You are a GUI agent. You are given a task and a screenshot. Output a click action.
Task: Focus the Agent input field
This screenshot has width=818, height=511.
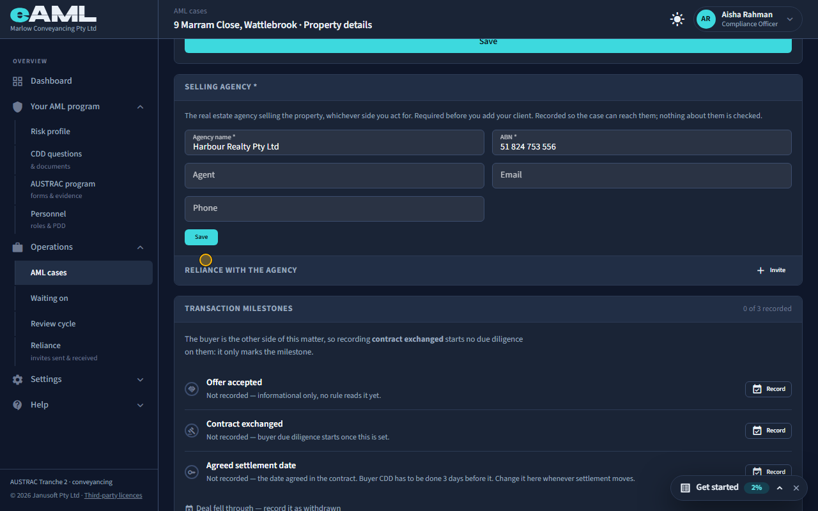pos(334,176)
